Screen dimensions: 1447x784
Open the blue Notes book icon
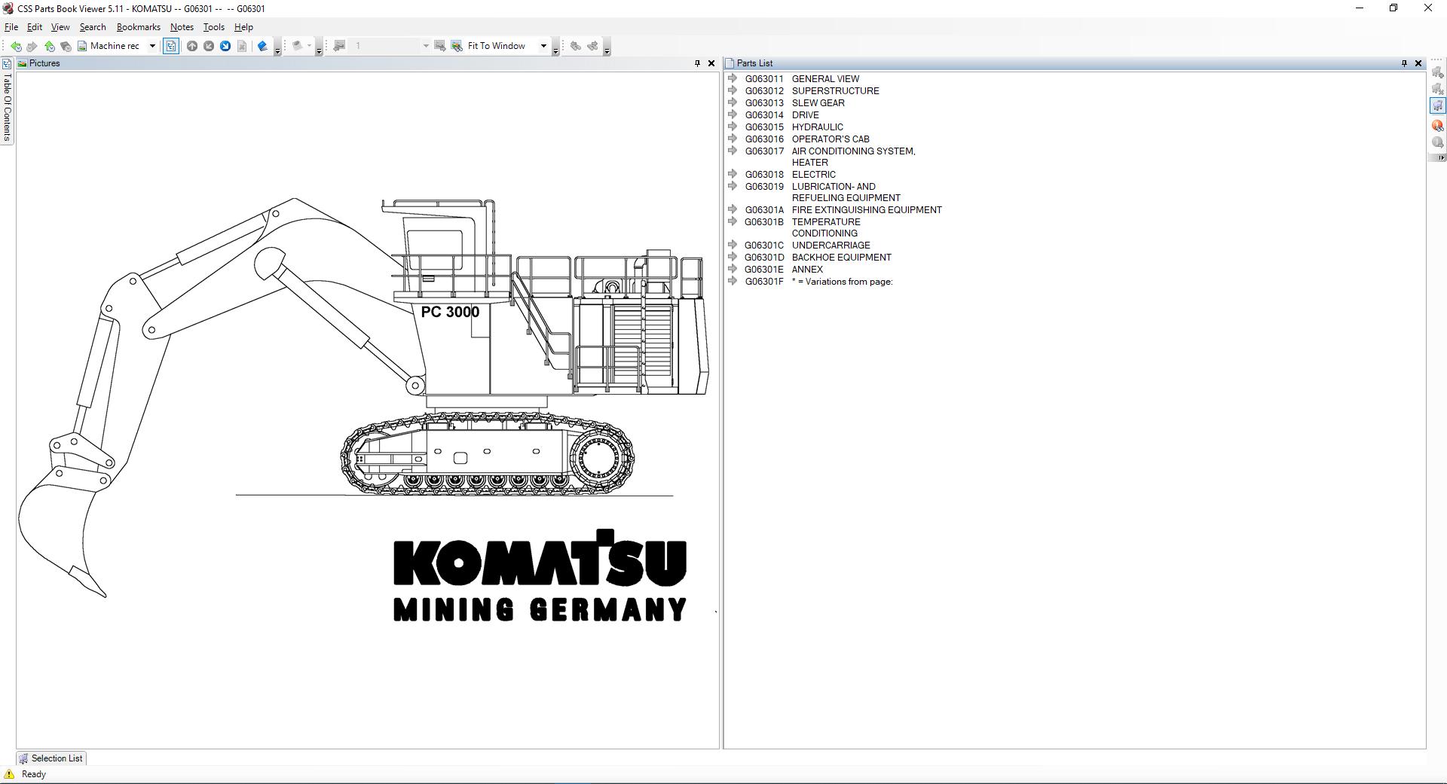(x=262, y=46)
